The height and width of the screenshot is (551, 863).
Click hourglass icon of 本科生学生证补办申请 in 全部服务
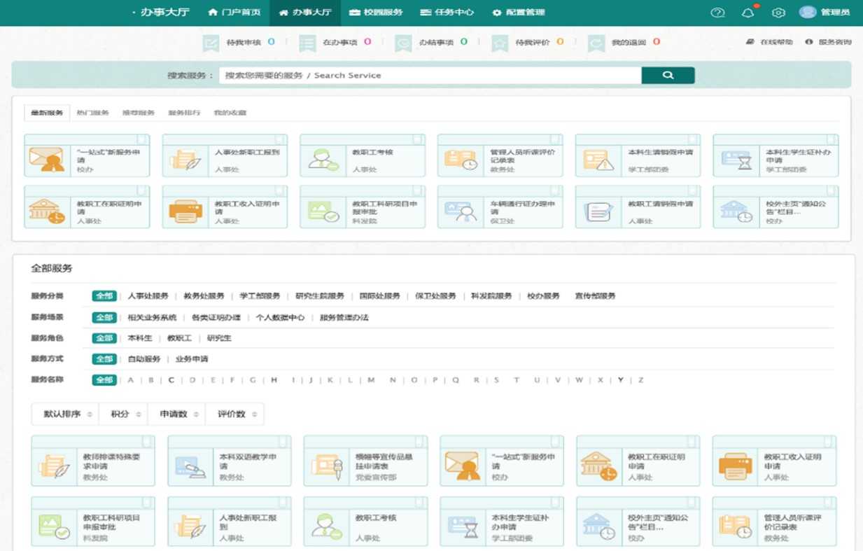pos(463,527)
